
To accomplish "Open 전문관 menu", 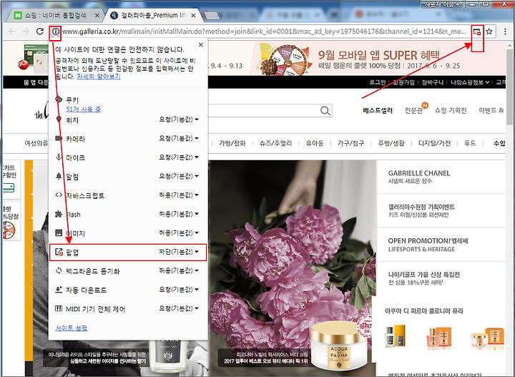I will (413, 111).
